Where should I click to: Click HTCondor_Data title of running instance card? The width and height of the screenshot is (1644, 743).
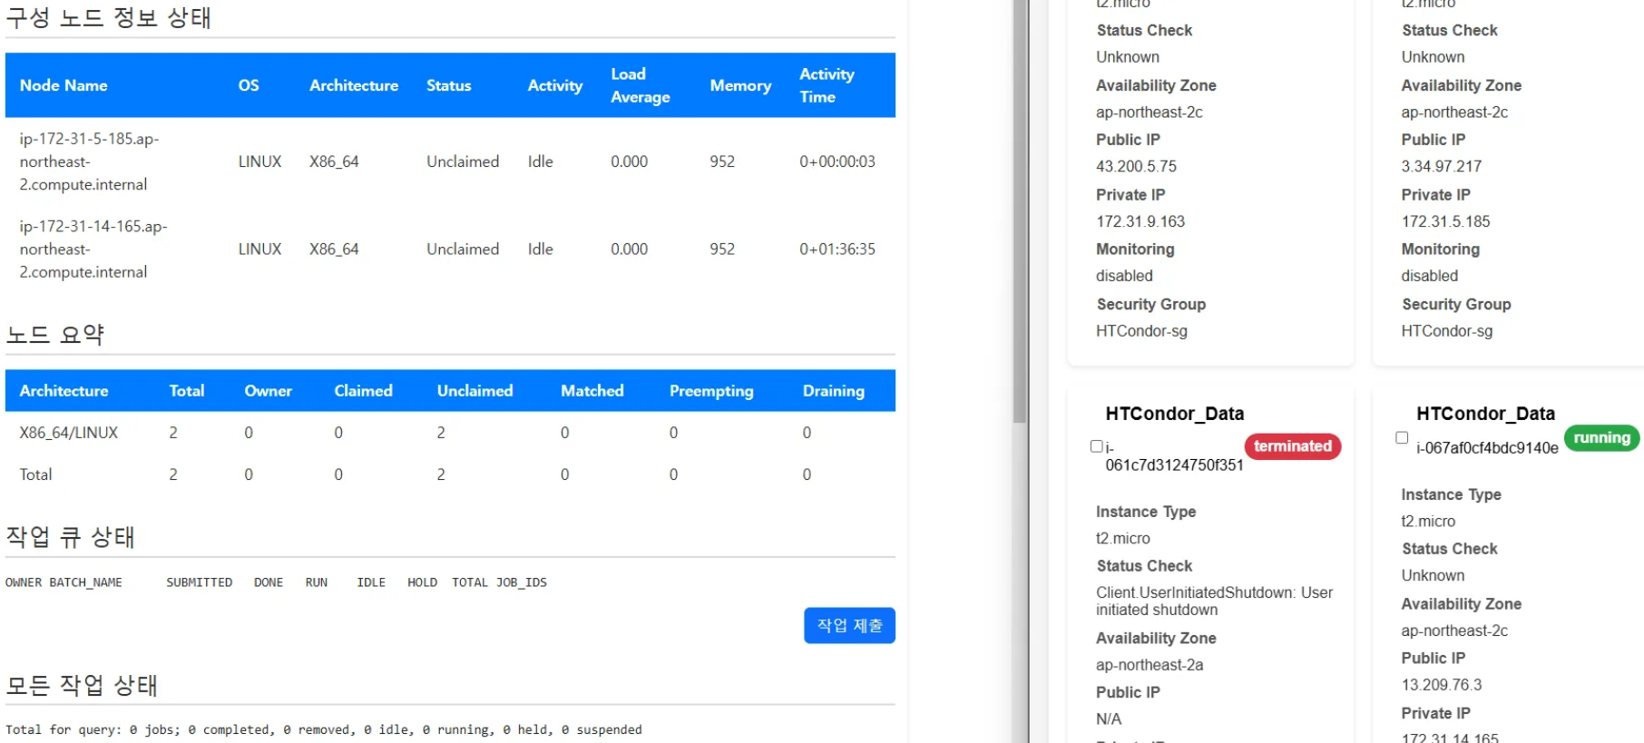[1485, 414]
